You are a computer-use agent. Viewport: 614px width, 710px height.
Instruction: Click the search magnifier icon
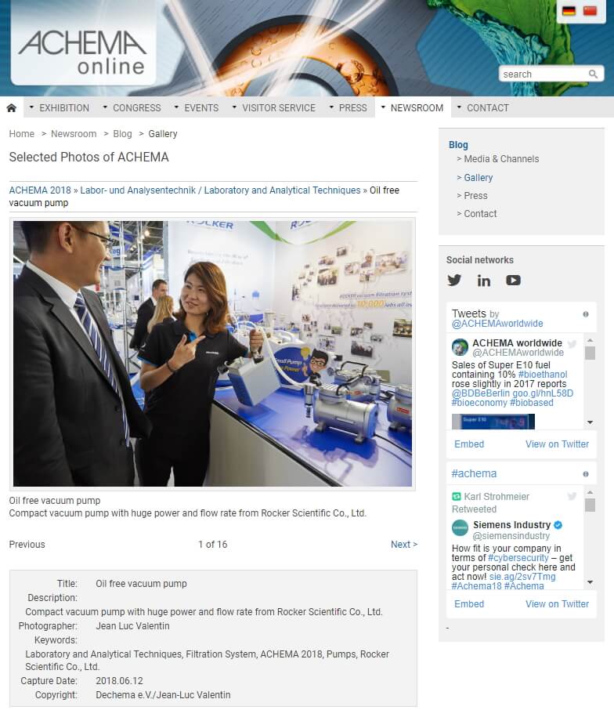click(x=593, y=74)
